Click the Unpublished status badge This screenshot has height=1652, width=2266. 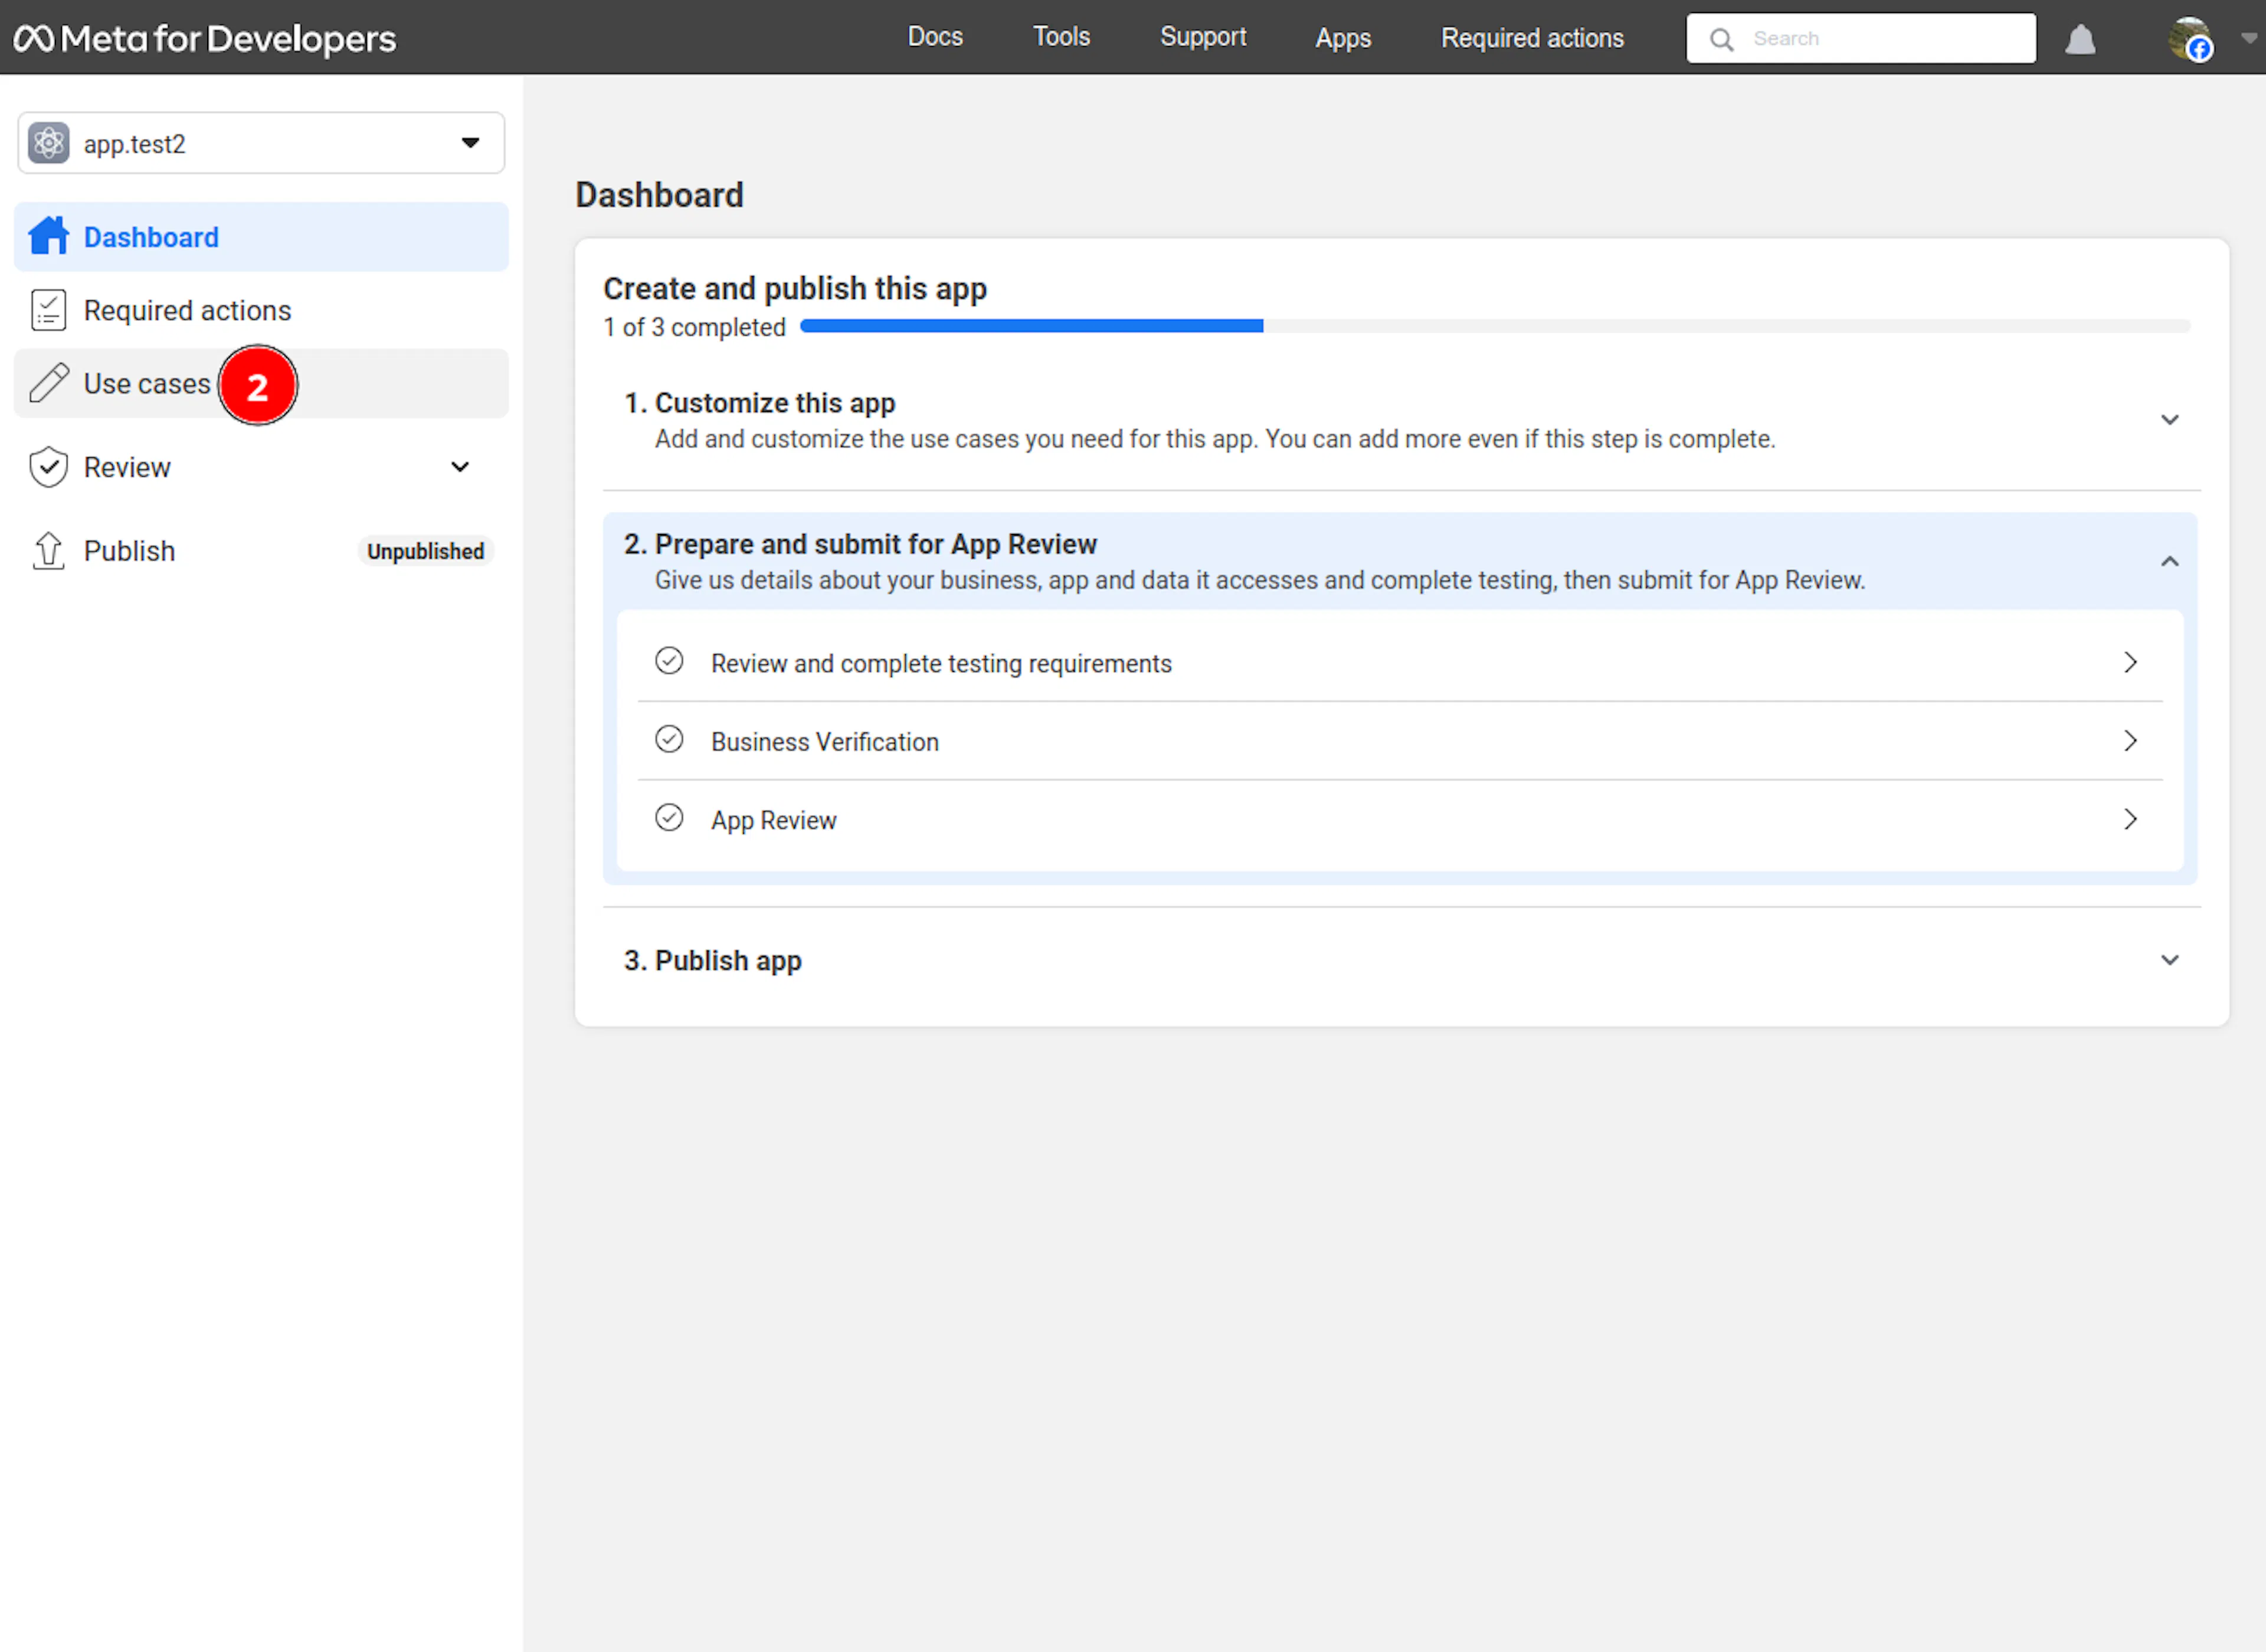(425, 551)
